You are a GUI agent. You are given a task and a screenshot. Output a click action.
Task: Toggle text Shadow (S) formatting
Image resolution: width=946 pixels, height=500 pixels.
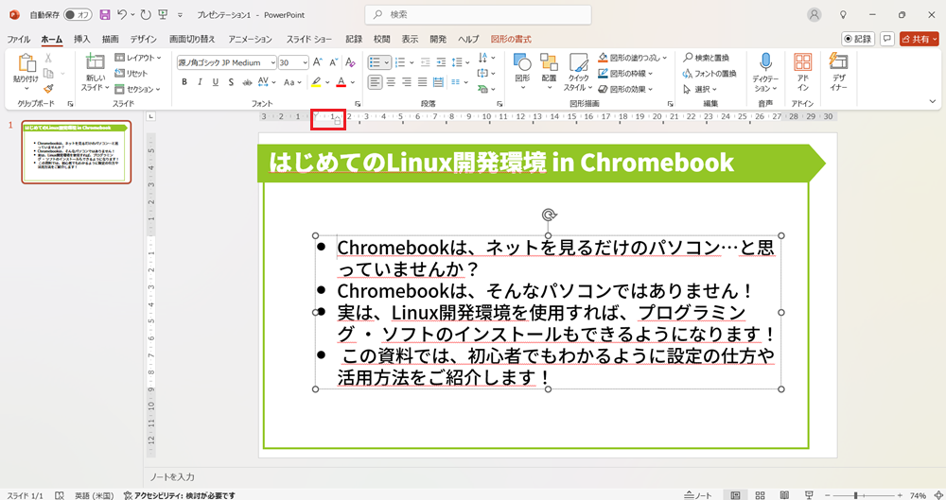tap(231, 82)
